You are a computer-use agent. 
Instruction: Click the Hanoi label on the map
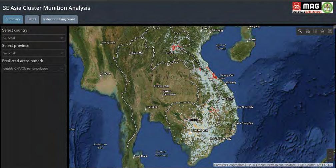coord(205,28)
